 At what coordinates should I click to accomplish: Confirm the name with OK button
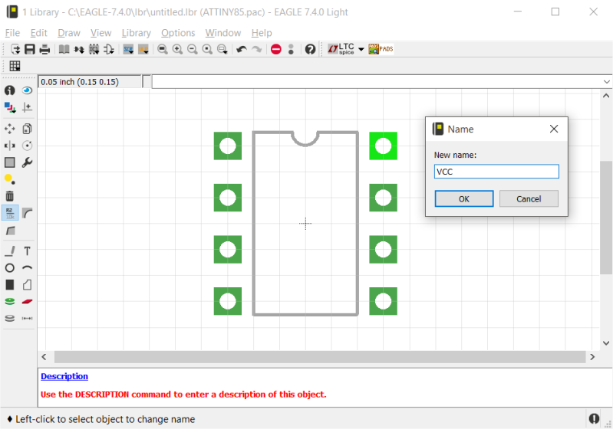pyautogui.click(x=463, y=198)
